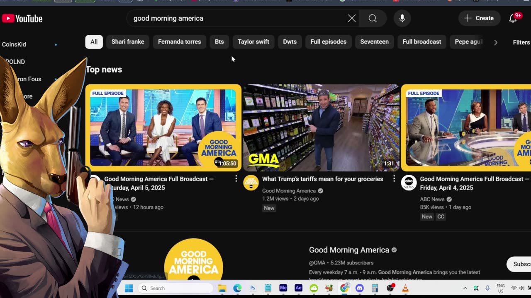This screenshot has height=298, width=531.
Task: Click the Saturday, April 5 broadcast title
Action: (159, 183)
